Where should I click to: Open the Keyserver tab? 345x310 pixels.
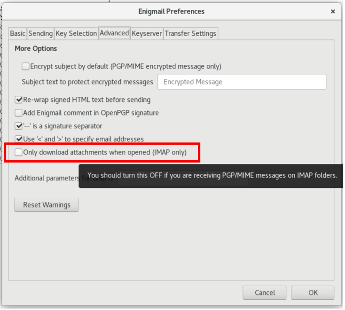click(x=147, y=33)
